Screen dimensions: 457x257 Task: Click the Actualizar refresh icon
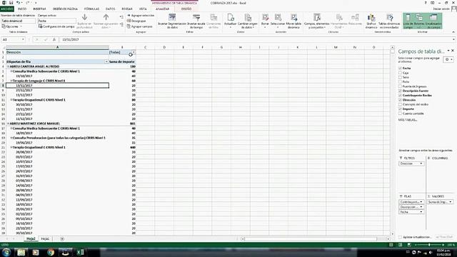(231, 17)
